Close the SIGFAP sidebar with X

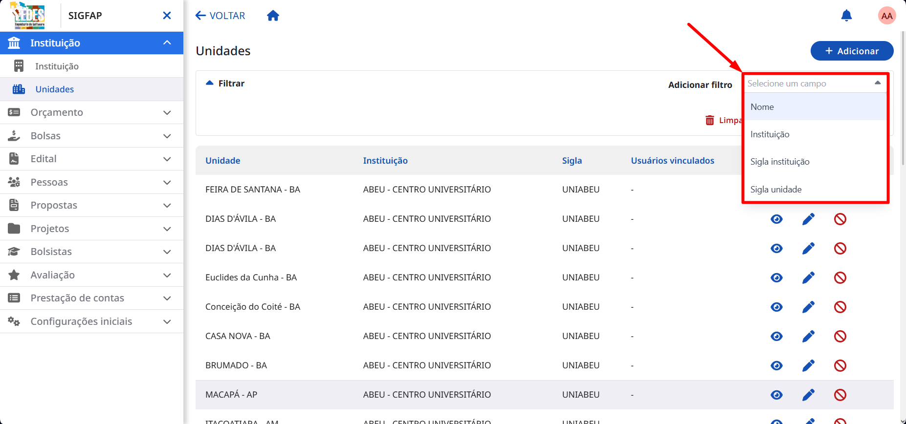pos(167,16)
